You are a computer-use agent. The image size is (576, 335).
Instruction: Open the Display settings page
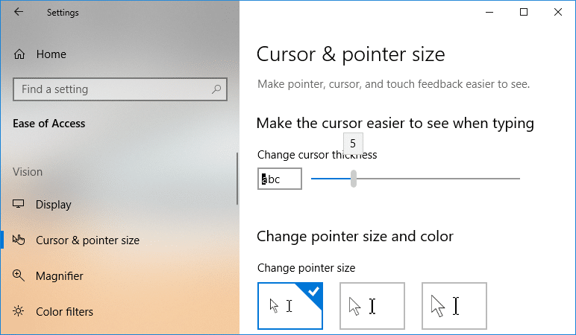(x=54, y=205)
